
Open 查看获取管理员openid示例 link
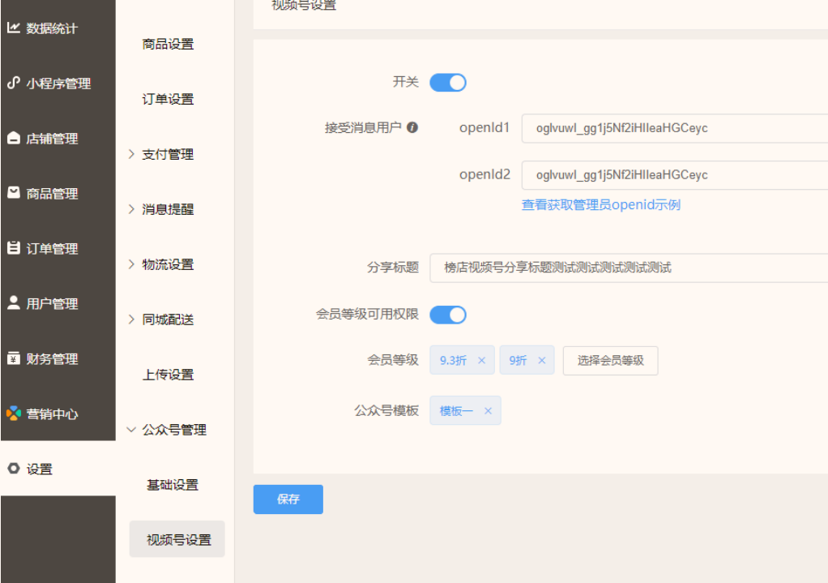coord(601,204)
